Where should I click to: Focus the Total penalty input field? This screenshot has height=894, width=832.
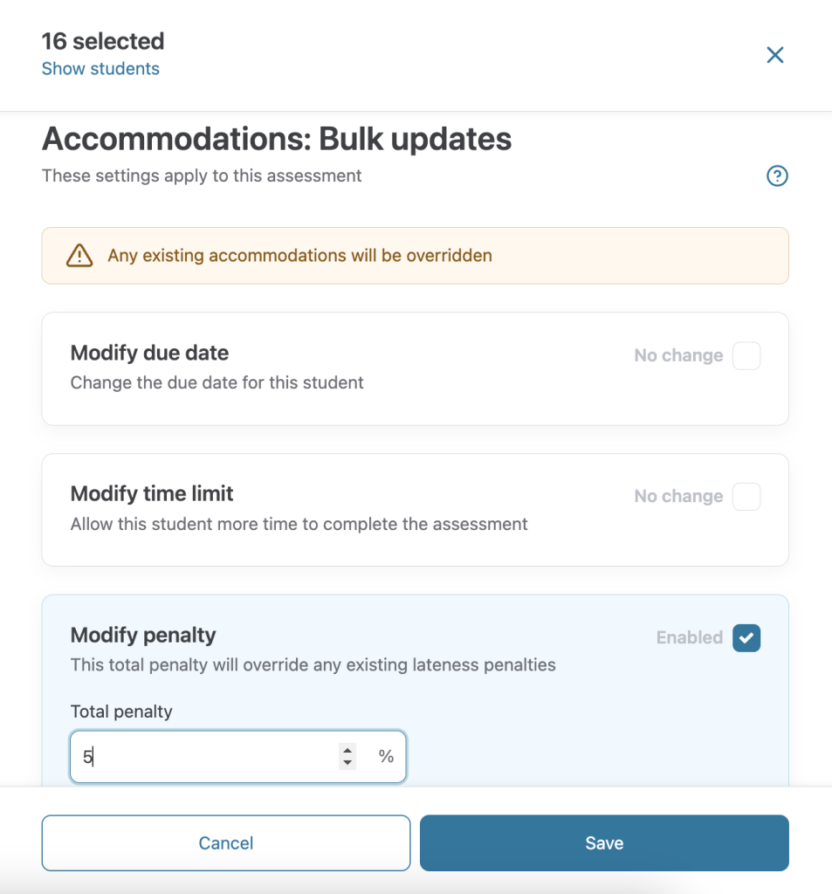point(237,757)
